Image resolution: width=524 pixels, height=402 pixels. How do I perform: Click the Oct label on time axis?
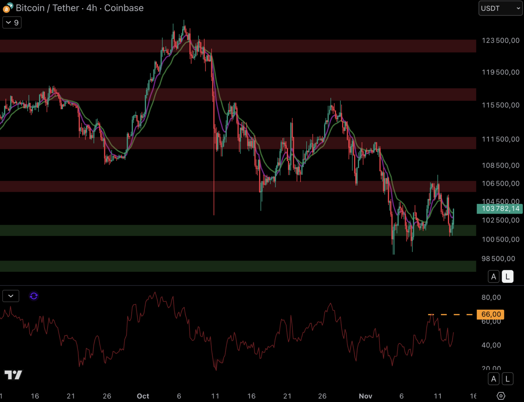pyautogui.click(x=143, y=396)
